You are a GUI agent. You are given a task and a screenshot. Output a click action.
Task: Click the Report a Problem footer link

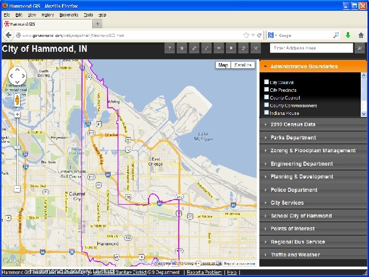[x=204, y=272]
